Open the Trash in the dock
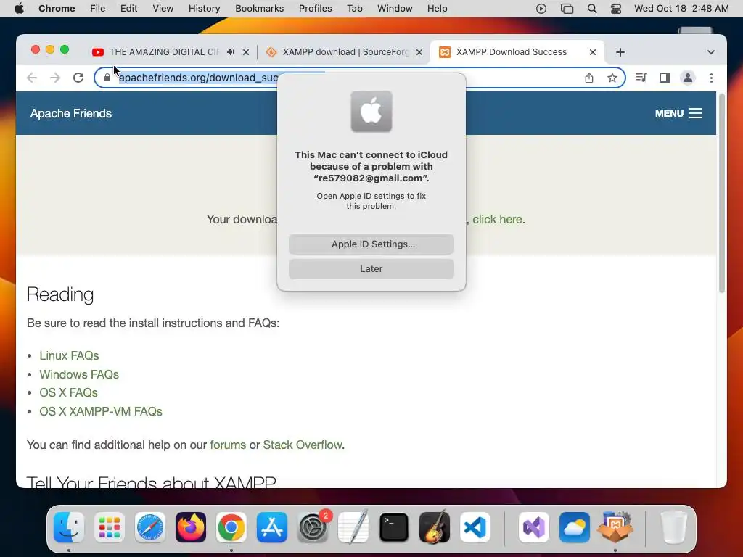The image size is (743, 557). click(x=674, y=527)
